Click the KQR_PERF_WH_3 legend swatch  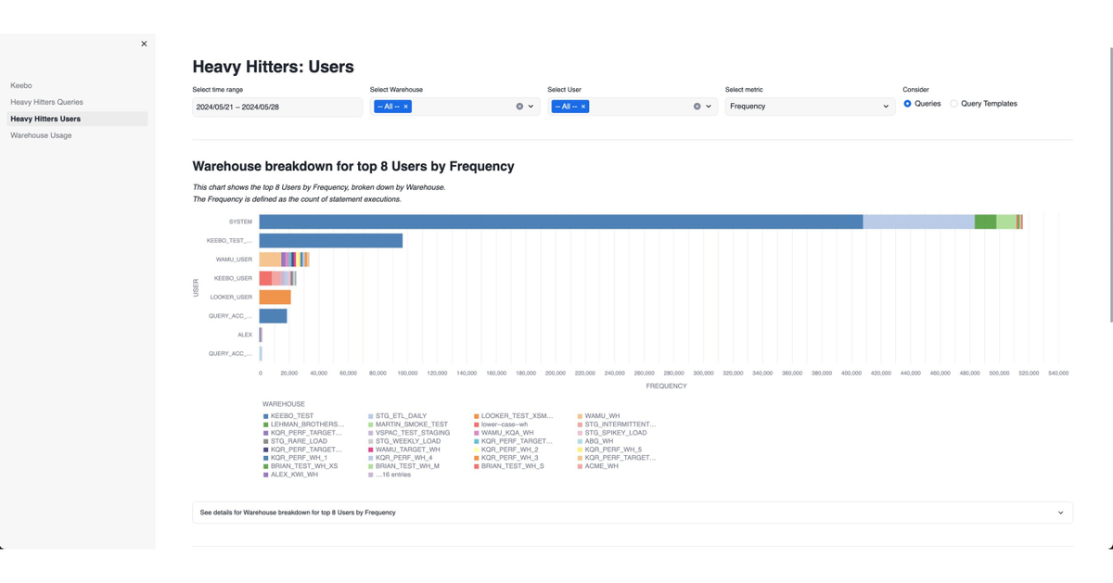pos(477,458)
